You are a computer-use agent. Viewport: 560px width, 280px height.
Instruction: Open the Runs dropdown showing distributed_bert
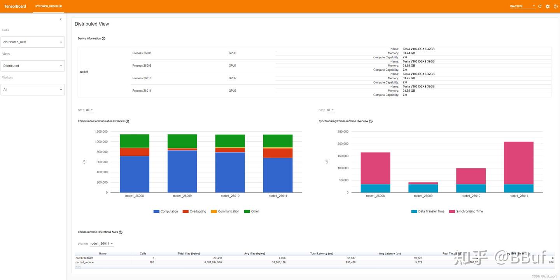[32, 42]
